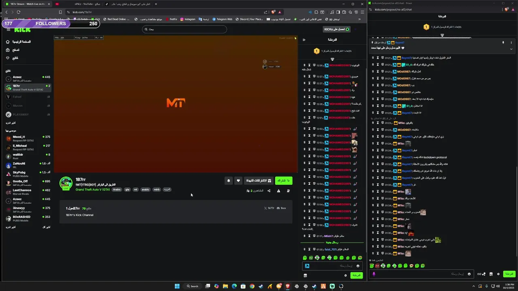Click the gta tag chip
The image size is (518, 291).
[x=127, y=190]
